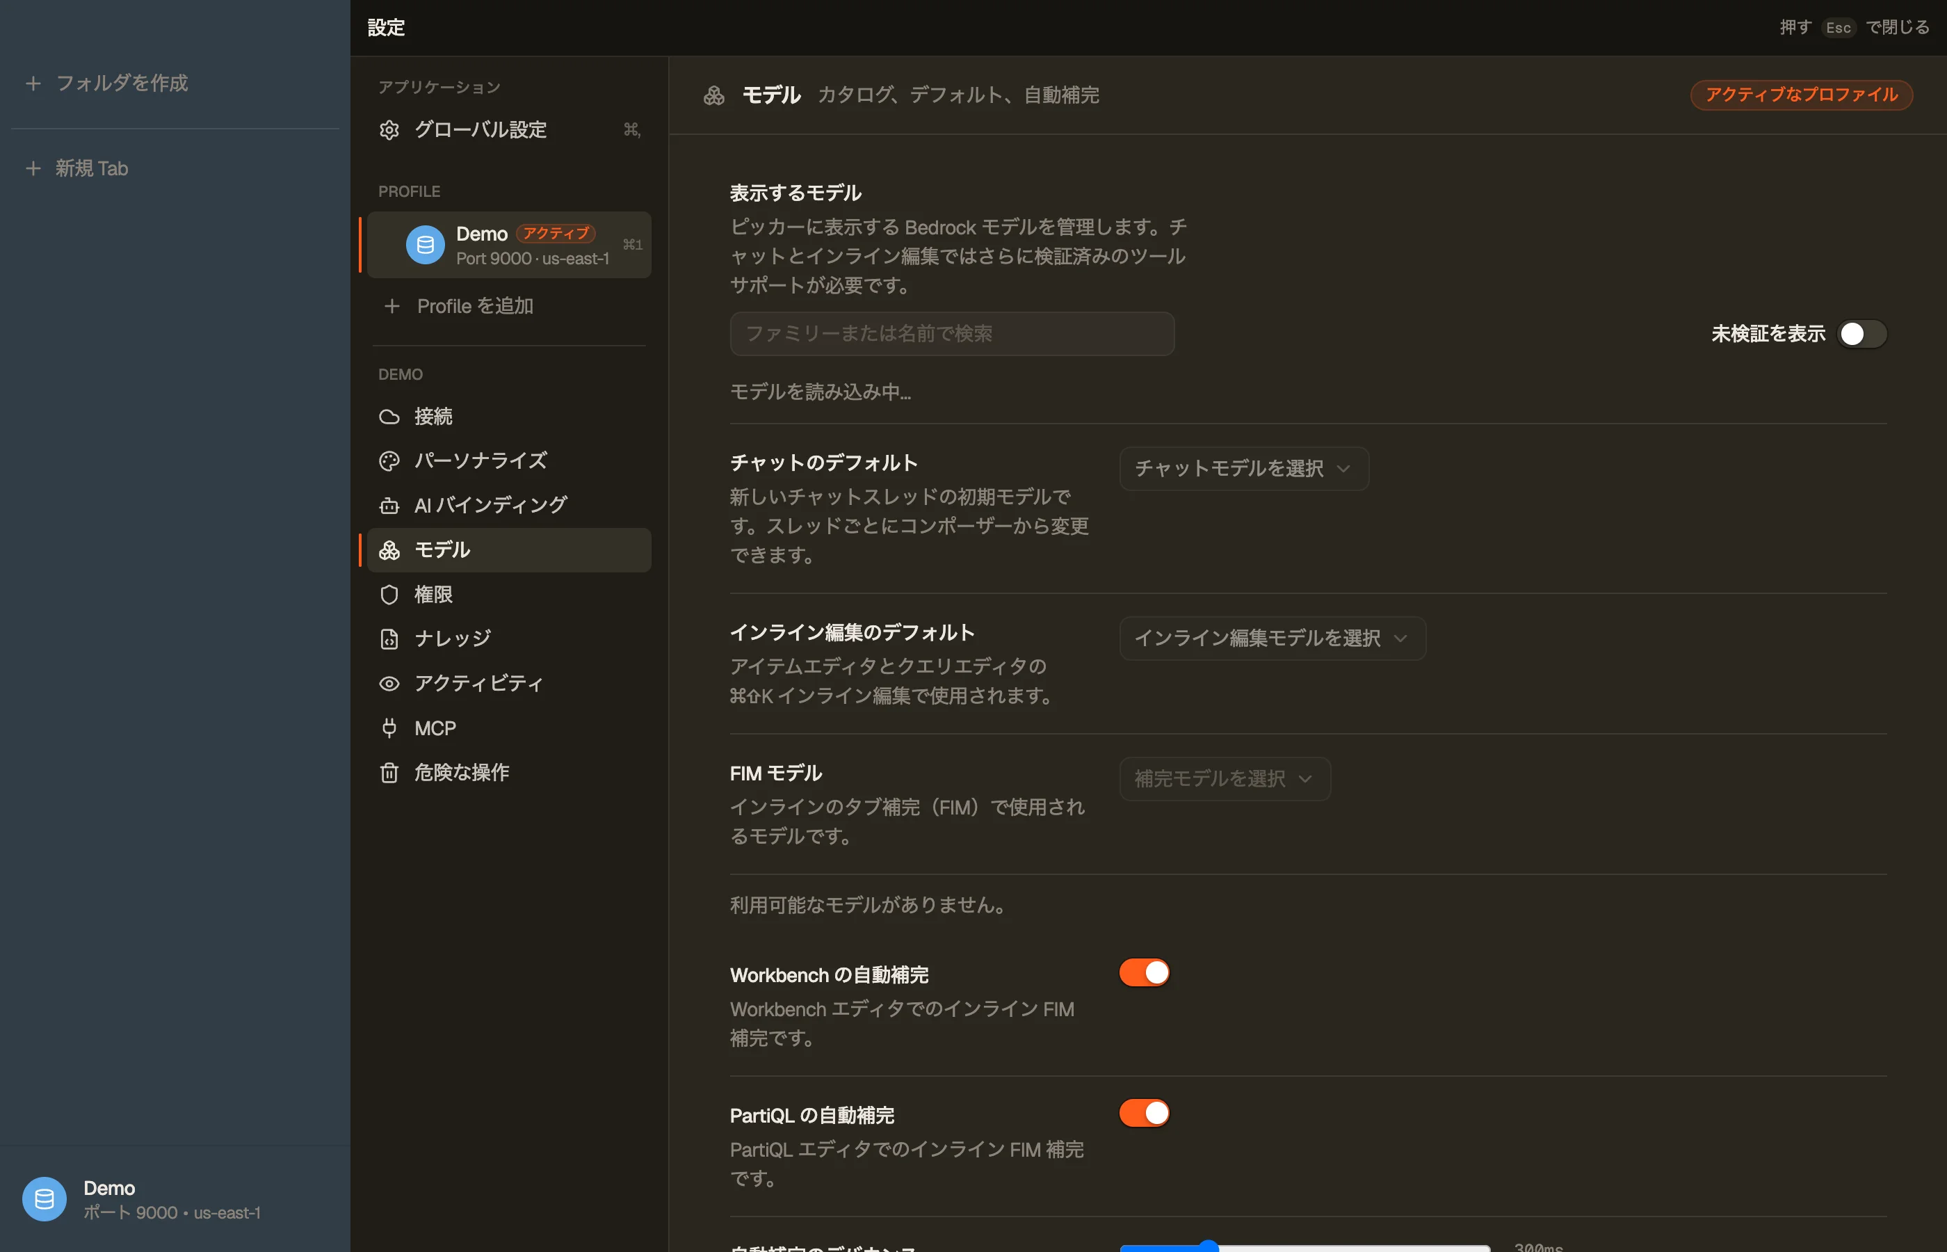Click the アクティブ badge next to Demo
Image resolution: width=1947 pixels, height=1252 pixels.
pos(556,233)
